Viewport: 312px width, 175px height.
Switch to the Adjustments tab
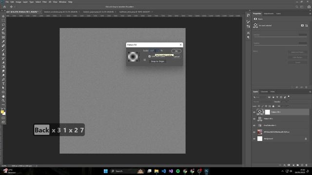(x=269, y=14)
